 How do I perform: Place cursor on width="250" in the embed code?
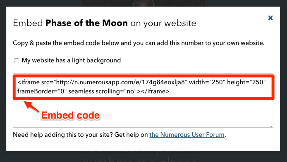pyautogui.click(x=207, y=82)
